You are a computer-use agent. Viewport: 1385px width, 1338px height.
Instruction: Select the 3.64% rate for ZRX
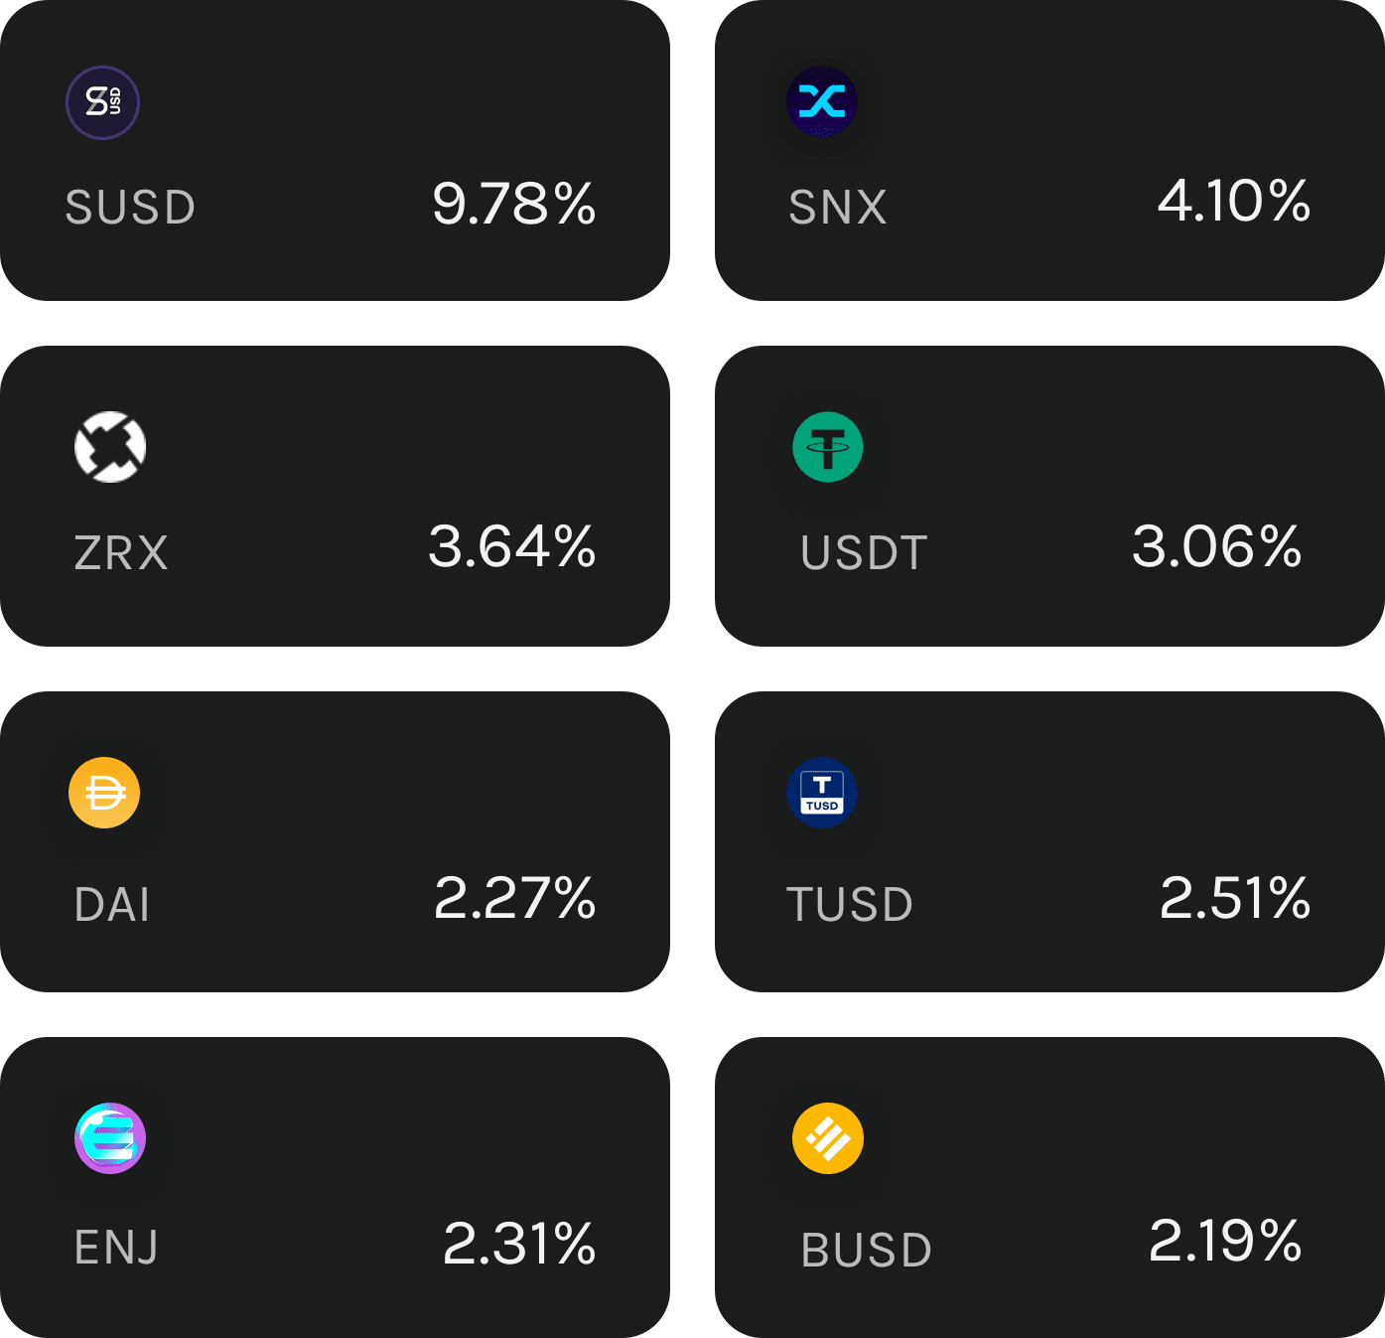[512, 547]
